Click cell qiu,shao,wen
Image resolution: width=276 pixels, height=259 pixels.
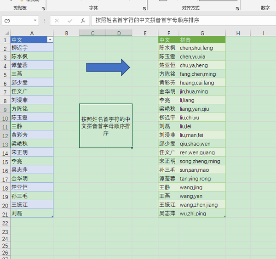[202, 144]
